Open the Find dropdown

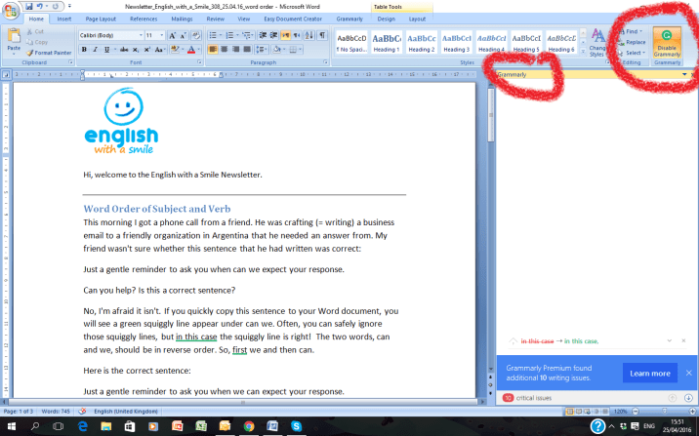[641, 31]
